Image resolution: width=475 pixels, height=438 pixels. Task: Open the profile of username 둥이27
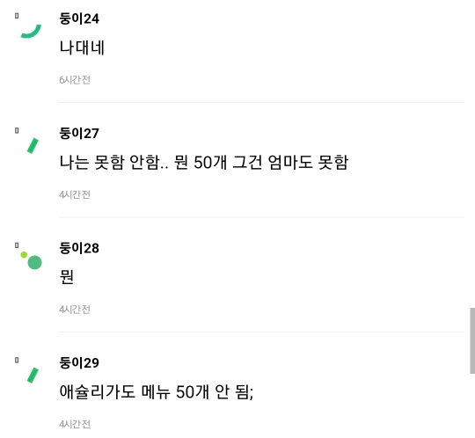(x=79, y=134)
